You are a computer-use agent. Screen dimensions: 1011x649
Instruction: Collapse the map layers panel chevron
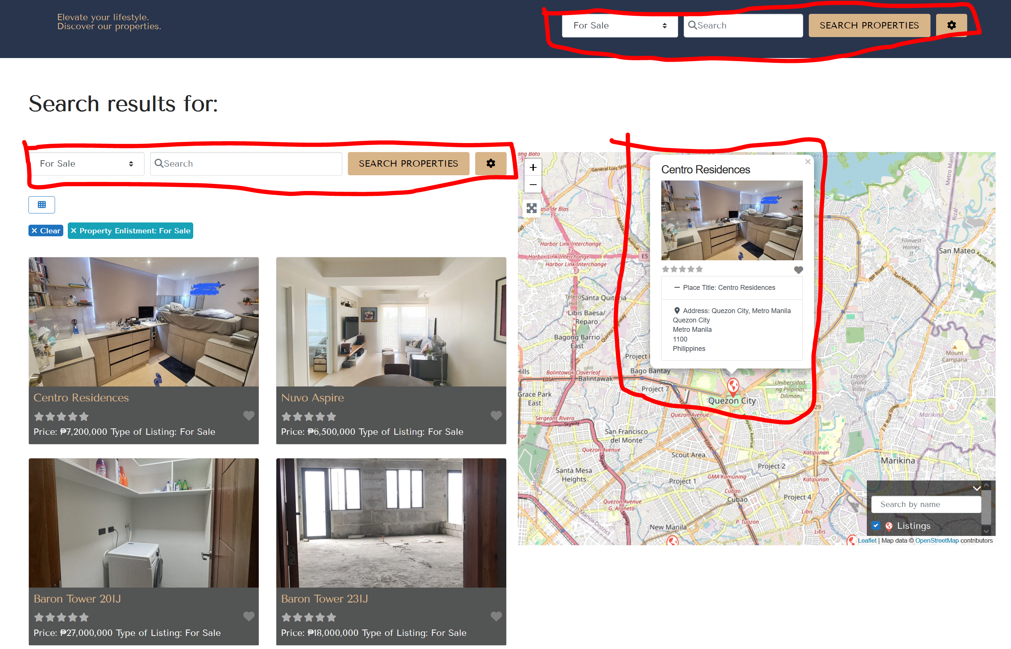(977, 488)
